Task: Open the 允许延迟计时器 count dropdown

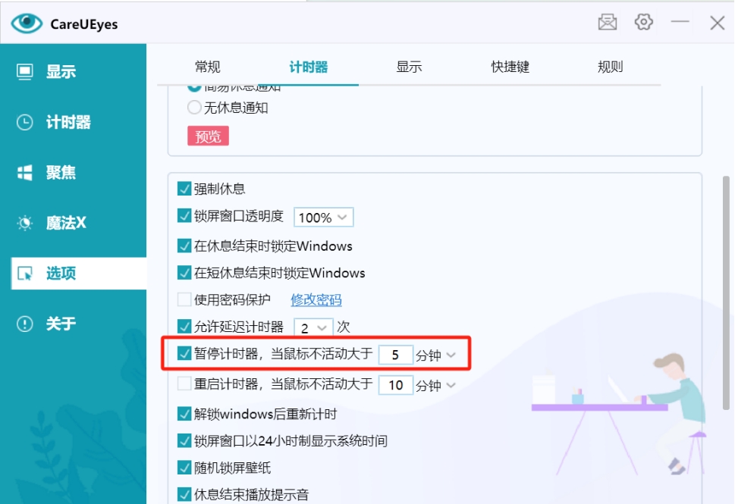Action: tap(314, 327)
